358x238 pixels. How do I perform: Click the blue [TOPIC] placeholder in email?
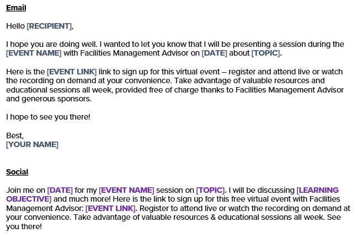point(266,53)
